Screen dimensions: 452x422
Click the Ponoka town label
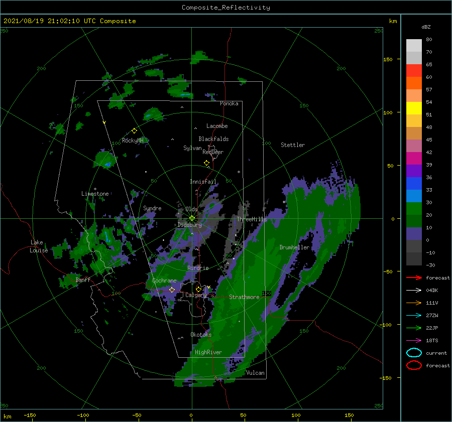coord(229,103)
